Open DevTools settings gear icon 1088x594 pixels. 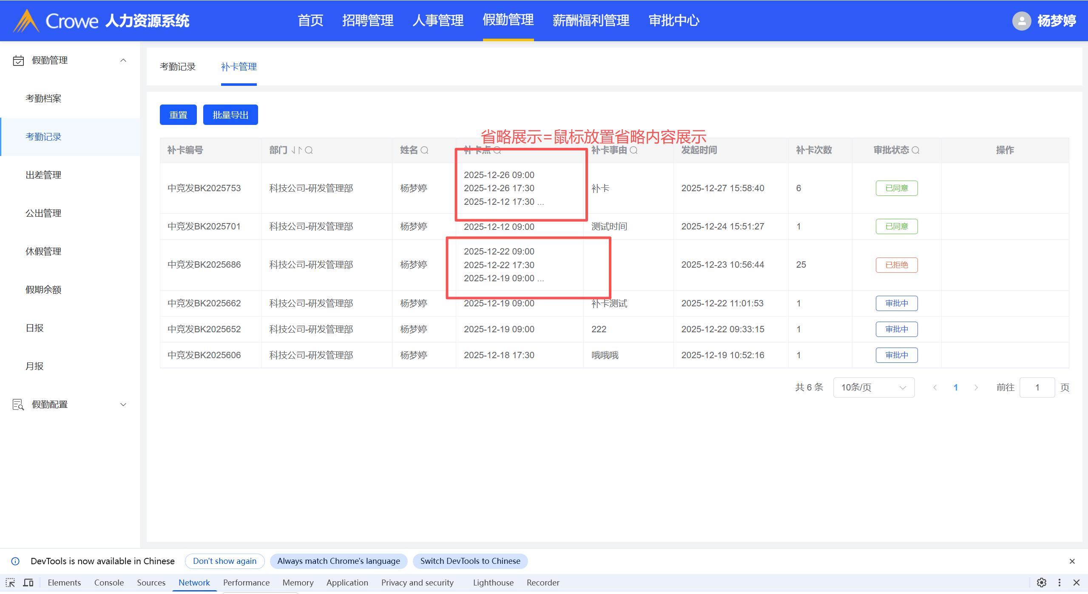tap(1041, 583)
